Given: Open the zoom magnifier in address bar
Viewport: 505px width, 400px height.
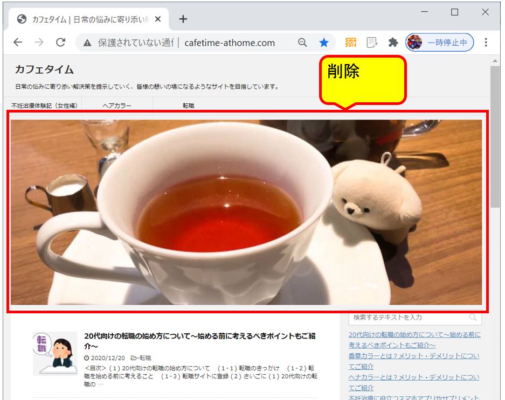Looking at the screenshot, I should point(303,43).
